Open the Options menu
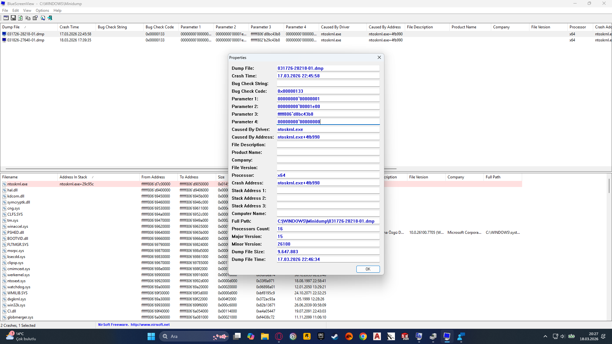The height and width of the screenshot is (344, 612). point(42,11)
